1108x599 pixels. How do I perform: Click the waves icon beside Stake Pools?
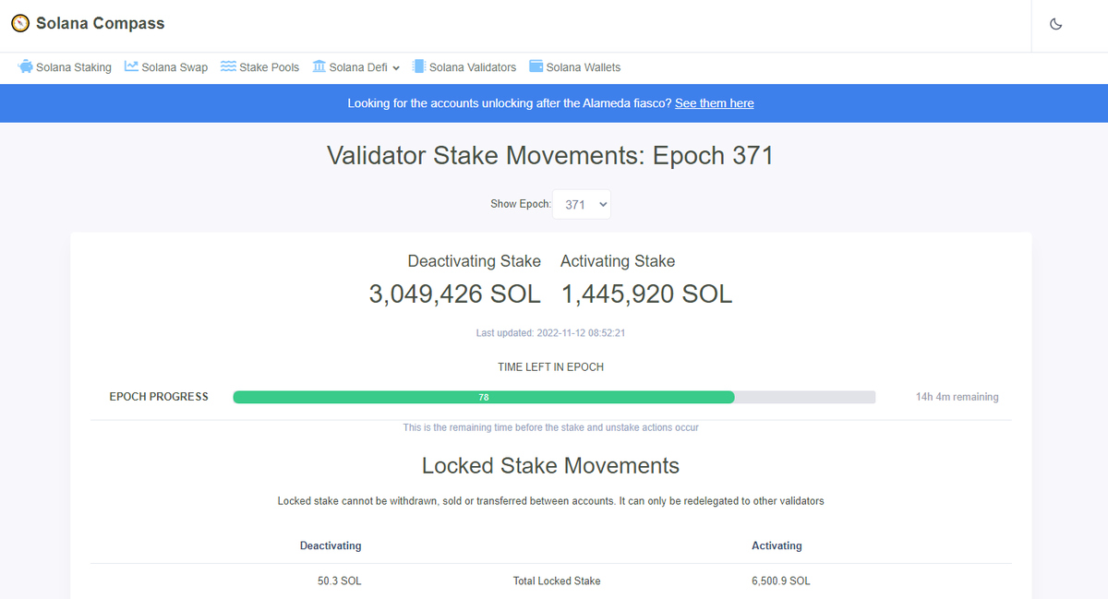[228, 66]
